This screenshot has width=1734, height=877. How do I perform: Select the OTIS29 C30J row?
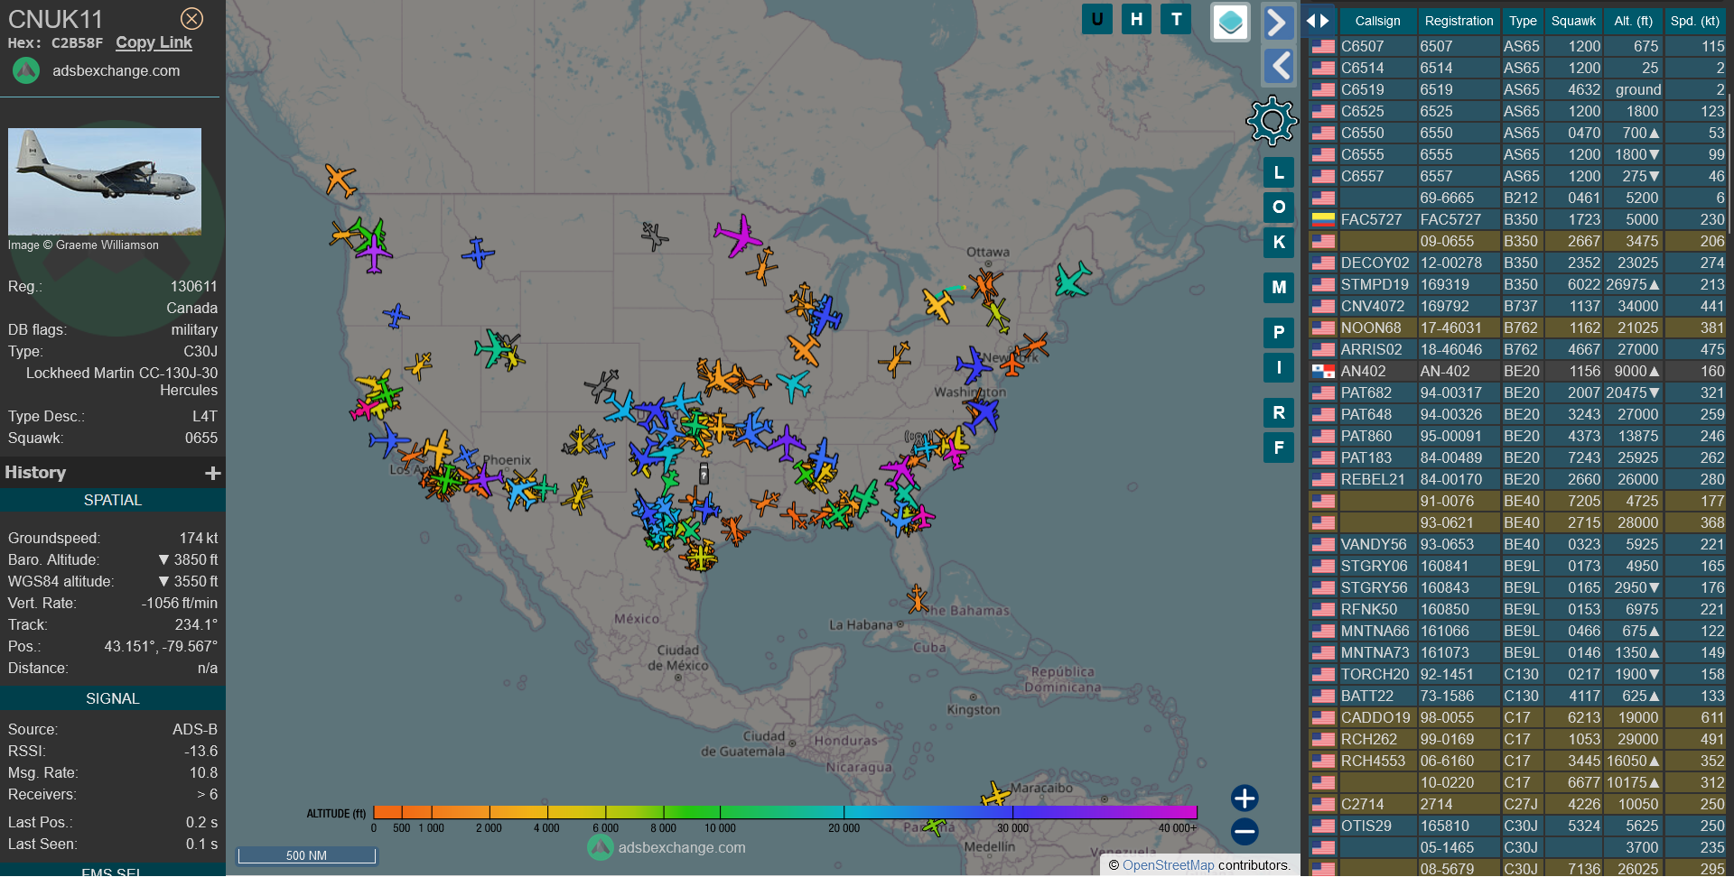tap(1517, 826)
